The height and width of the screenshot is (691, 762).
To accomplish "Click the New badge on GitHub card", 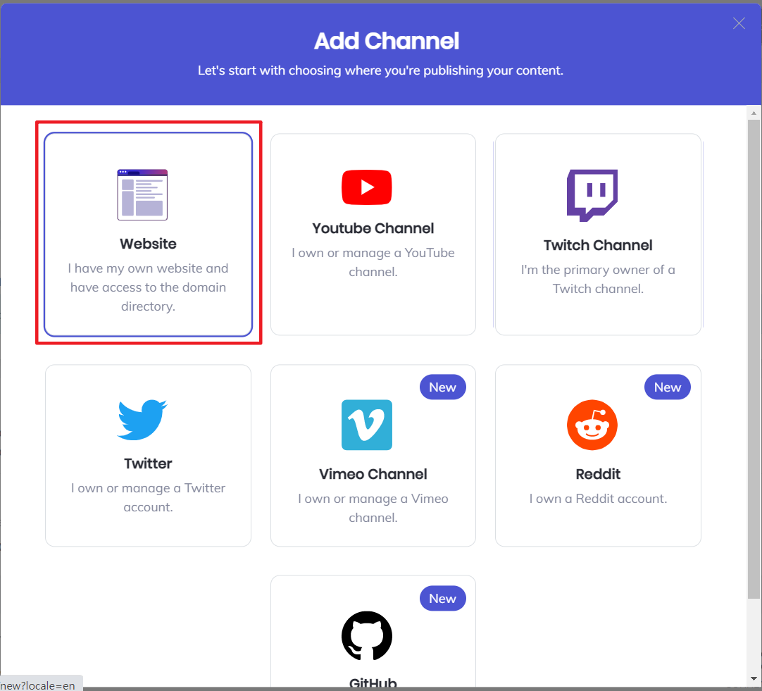I will [x=442, y=598].
